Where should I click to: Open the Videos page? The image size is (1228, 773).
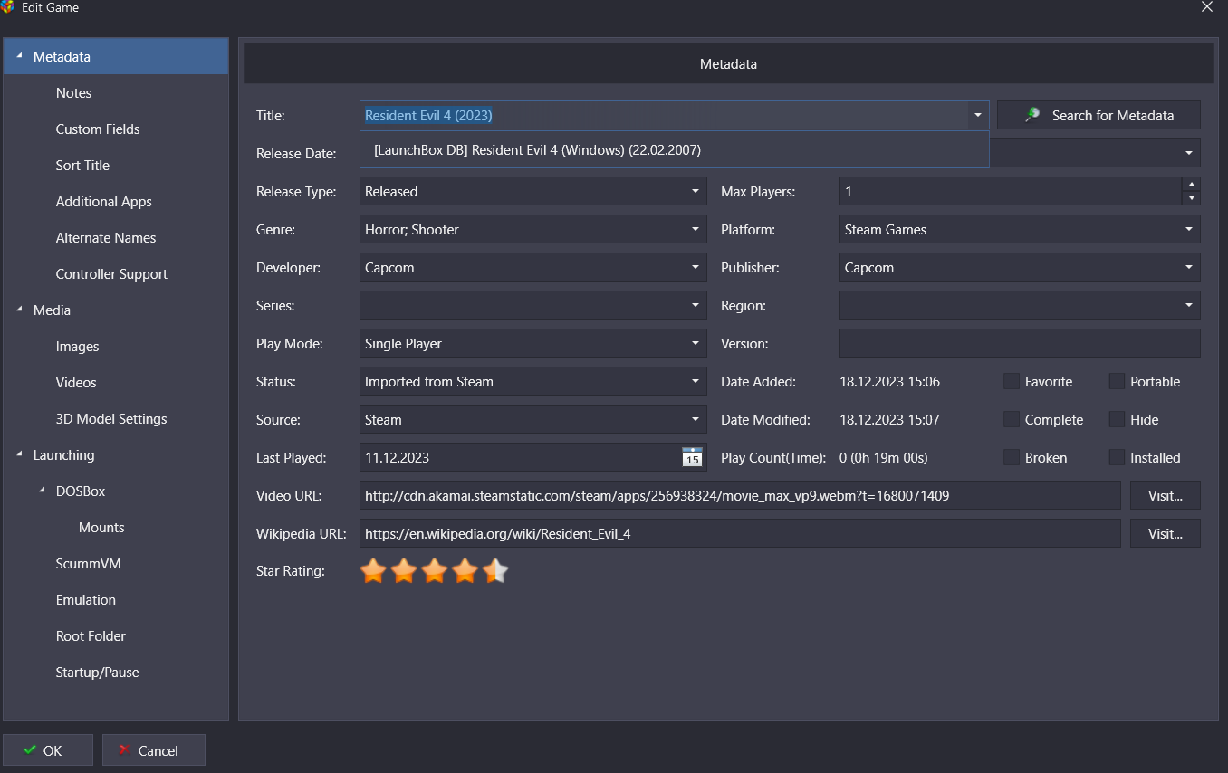pos(76,383)
